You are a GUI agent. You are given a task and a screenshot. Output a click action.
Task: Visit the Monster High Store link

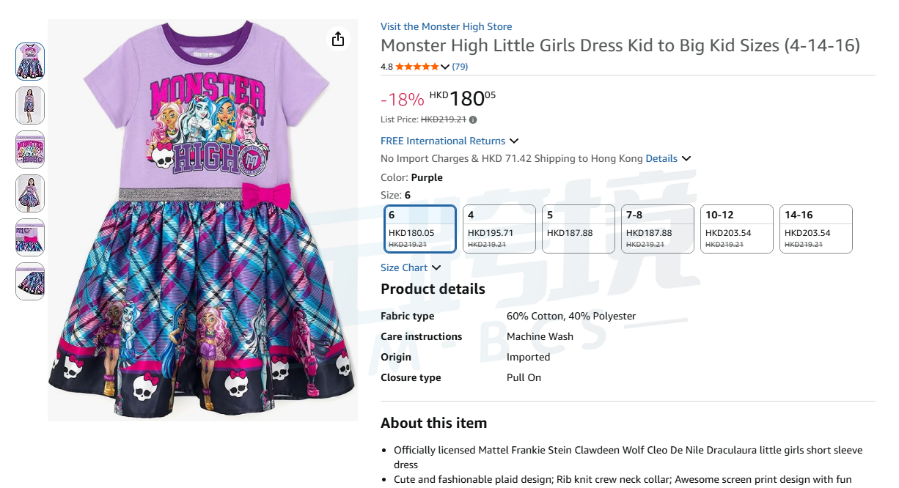point(446,26)
